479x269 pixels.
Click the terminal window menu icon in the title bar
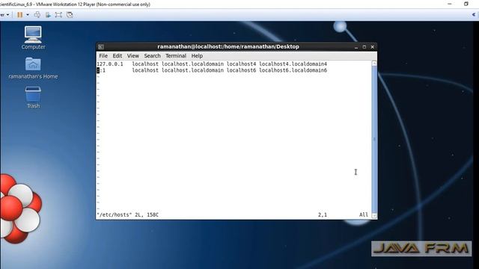[x=101, y=46]
